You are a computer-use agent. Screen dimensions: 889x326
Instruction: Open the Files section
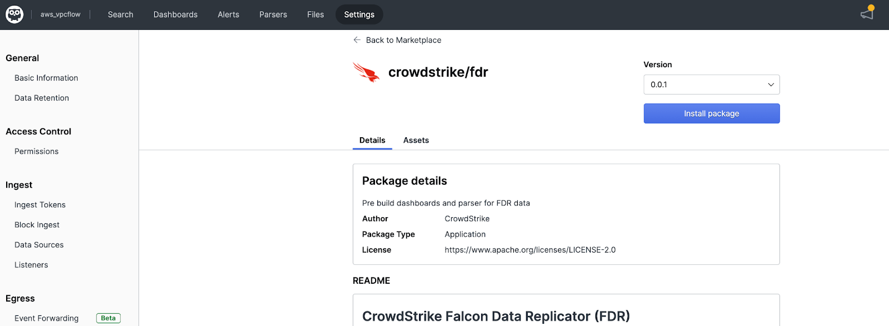[316, 14]
